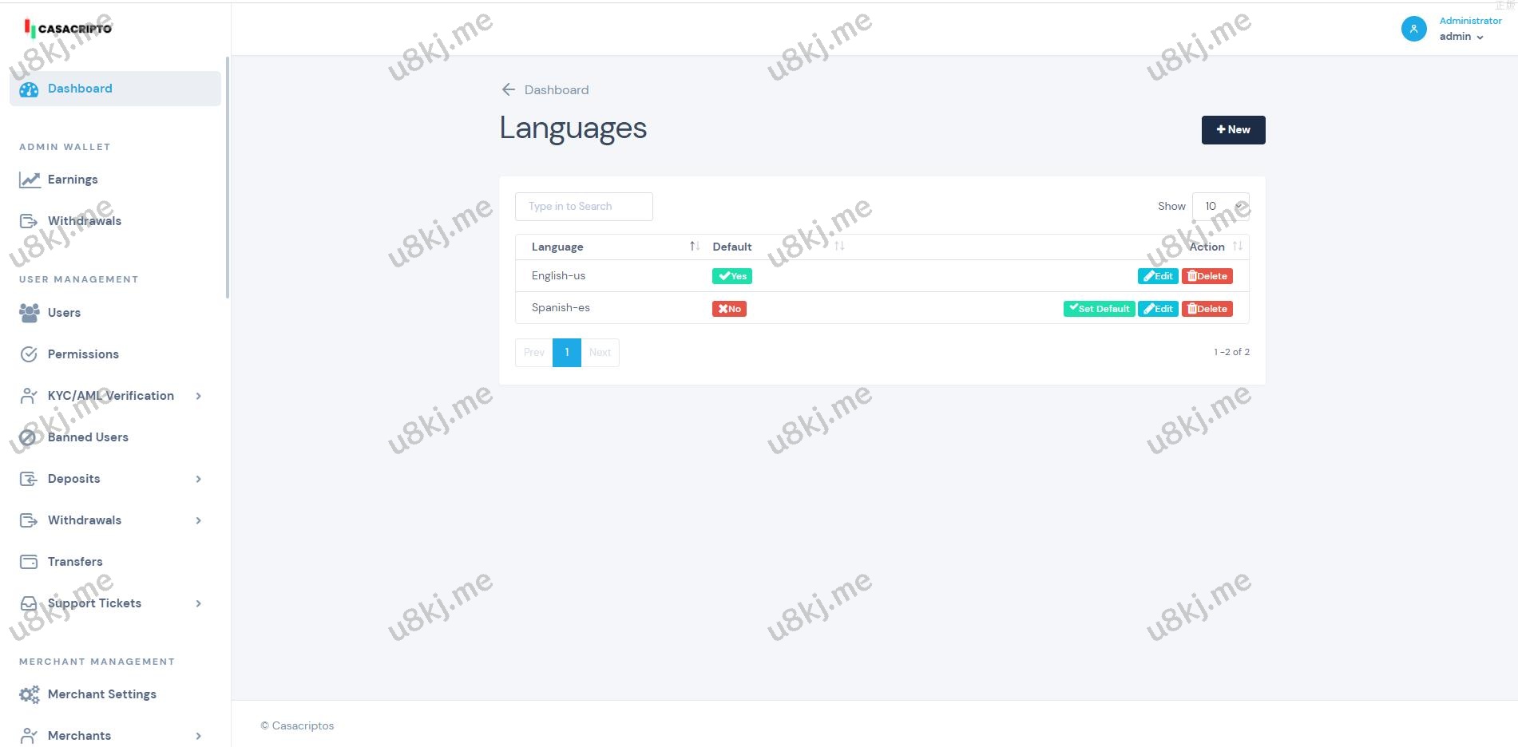Set Spanish-es as default language
Image resolution: width=1518 pixels, height=747 pixels.
tap(1099, 309)
